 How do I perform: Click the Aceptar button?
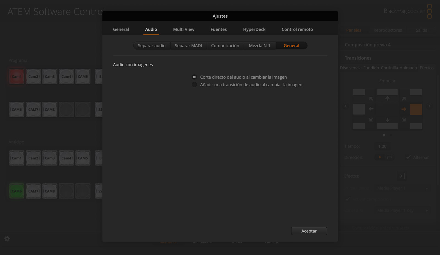[x=309, y=231]
